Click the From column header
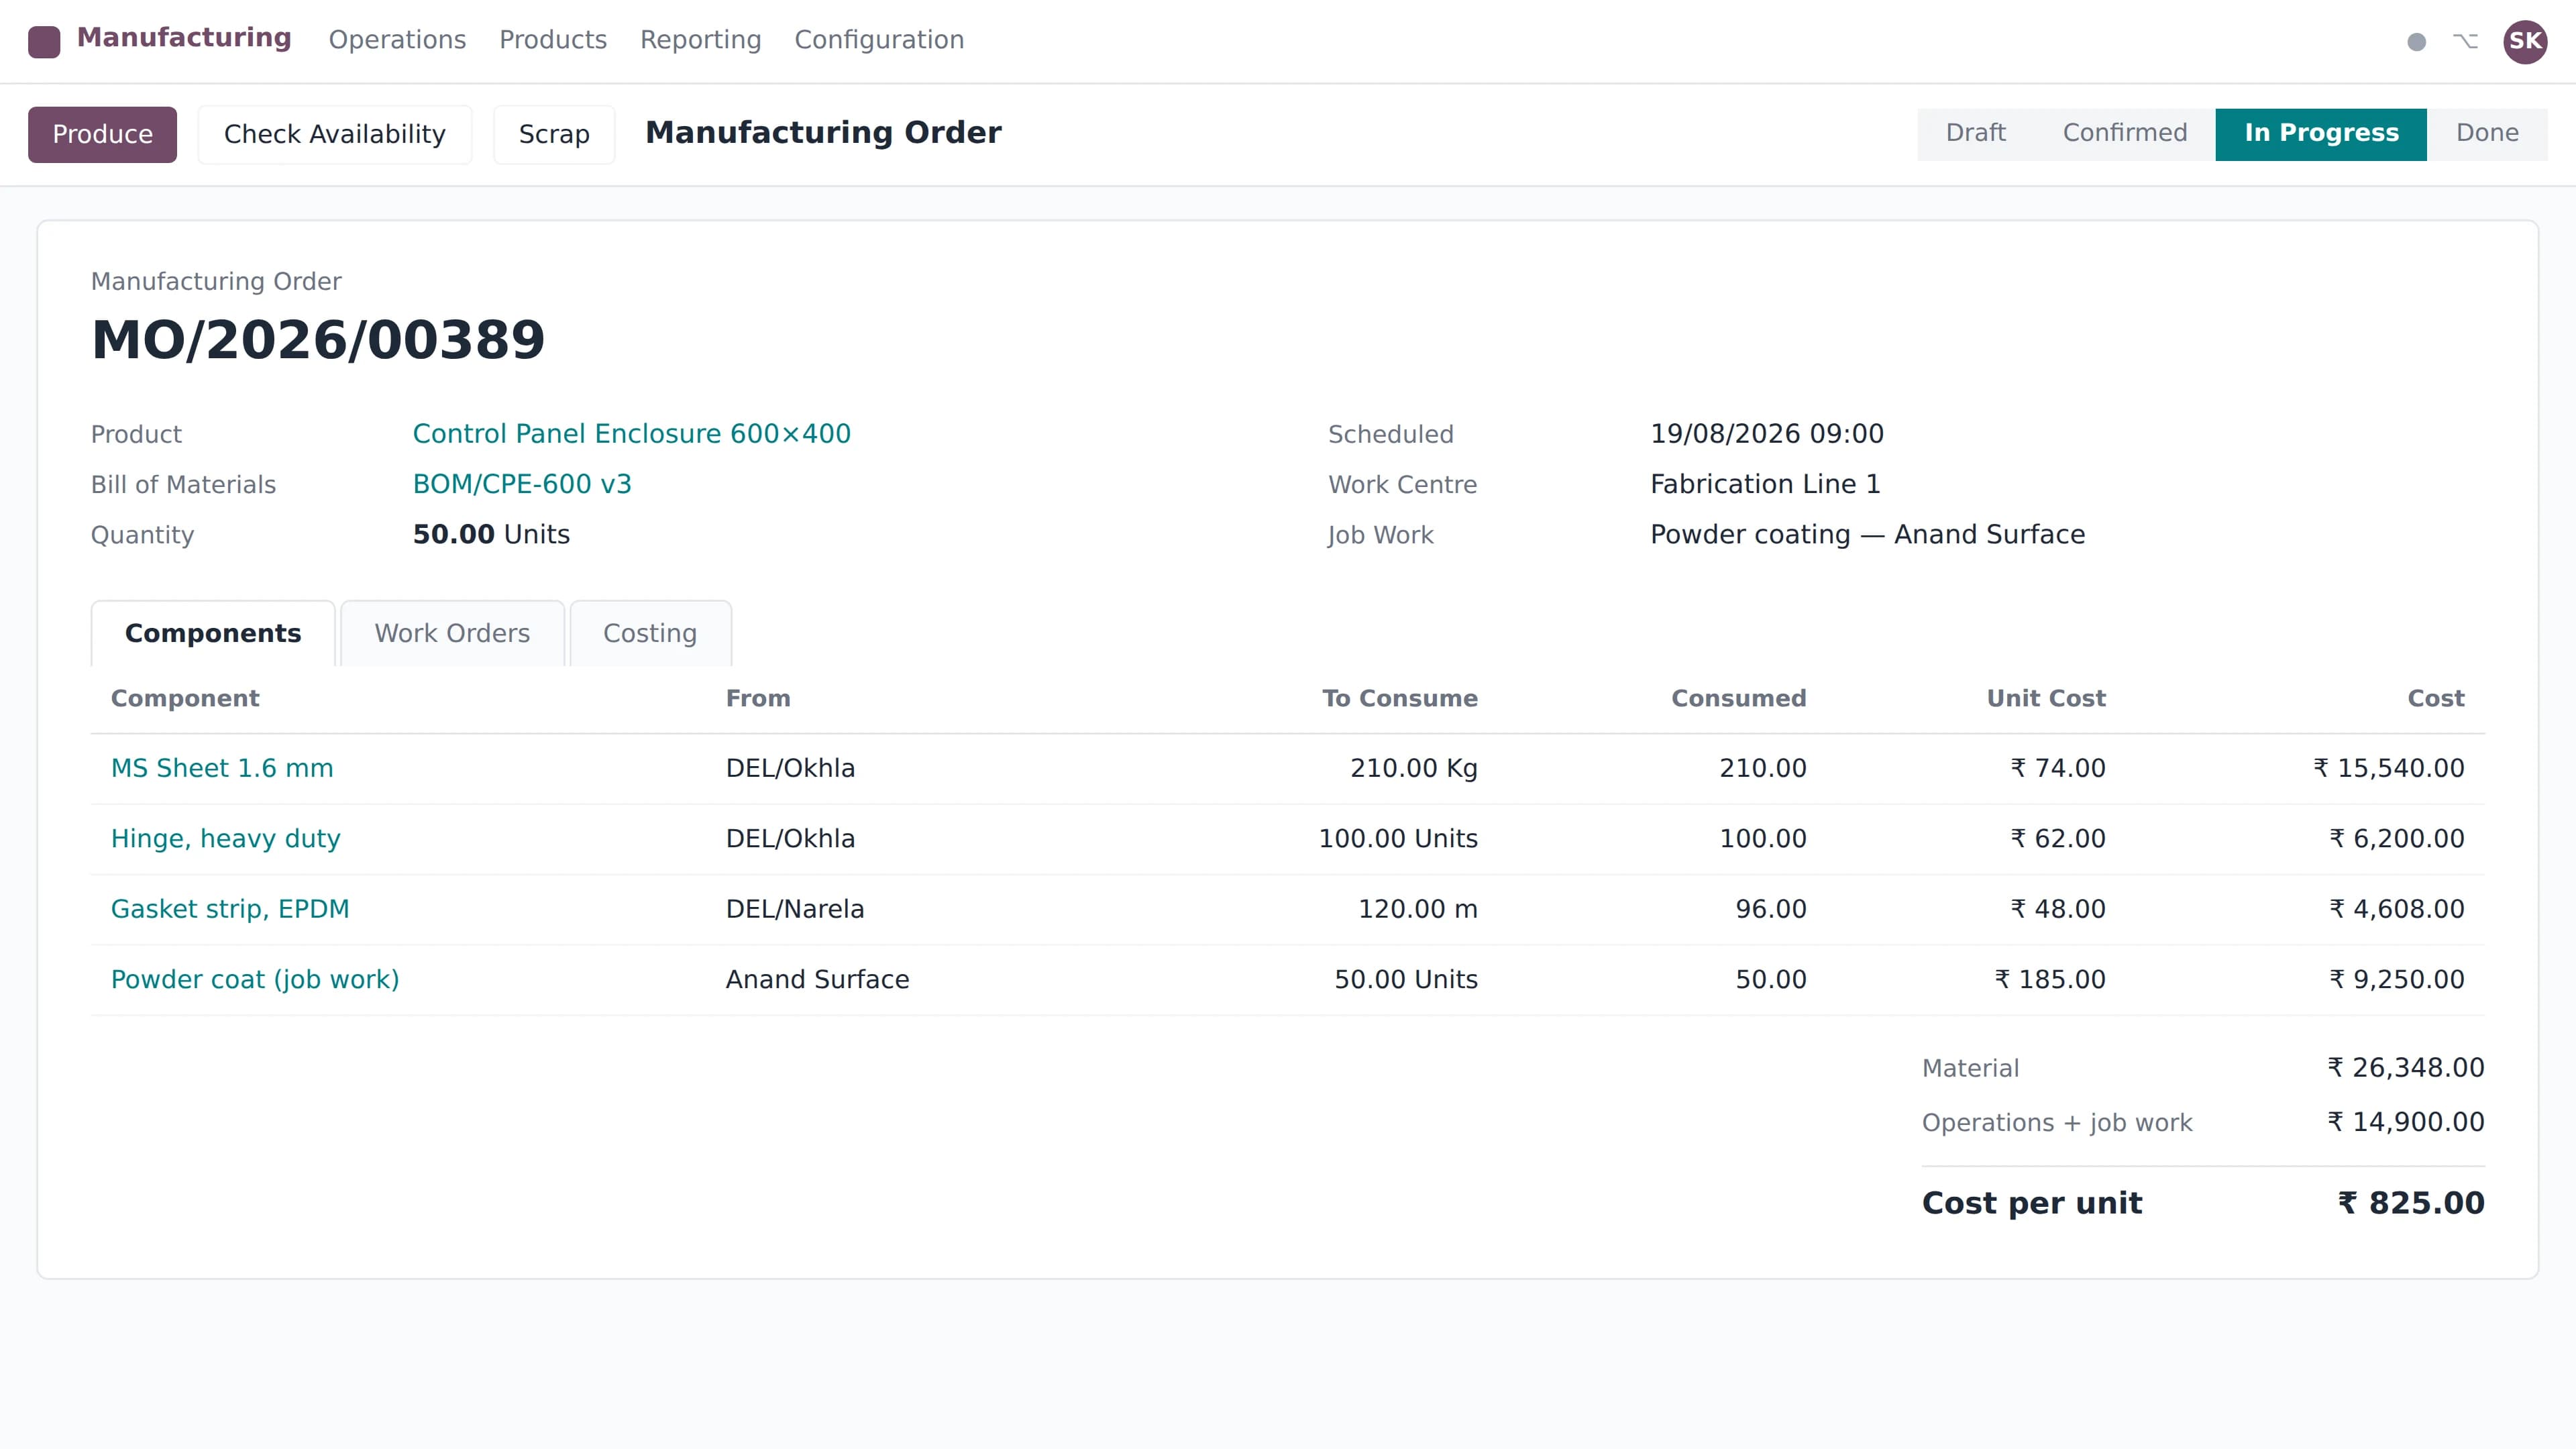Screen dimensions: 2576x1449 (758, 698)
